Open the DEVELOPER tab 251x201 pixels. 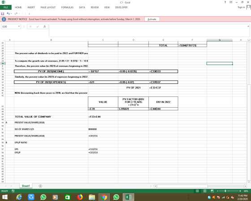[x=121, y=7]
